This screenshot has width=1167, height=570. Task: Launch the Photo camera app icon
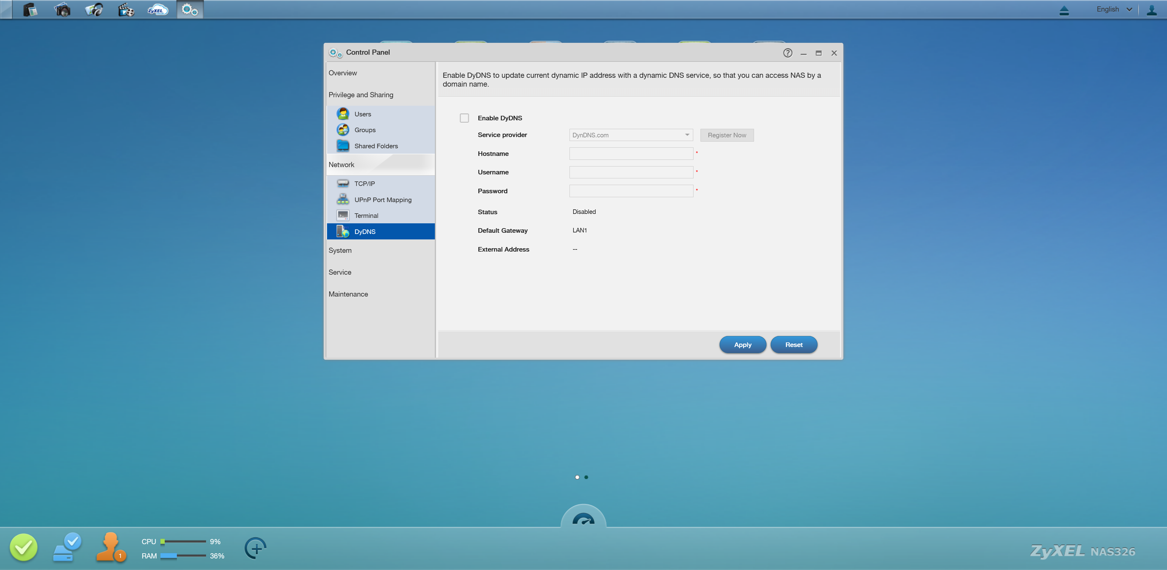(62, 9)
